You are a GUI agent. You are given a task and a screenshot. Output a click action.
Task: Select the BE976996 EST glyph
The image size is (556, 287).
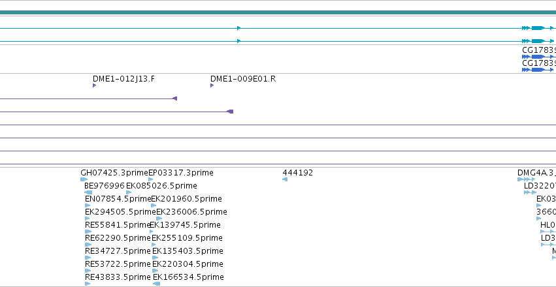pyautogui.click(x=88, y=192)
